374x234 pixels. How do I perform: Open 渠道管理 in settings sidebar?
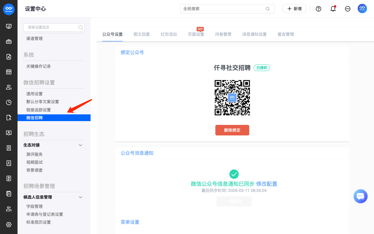coord(34,39)
